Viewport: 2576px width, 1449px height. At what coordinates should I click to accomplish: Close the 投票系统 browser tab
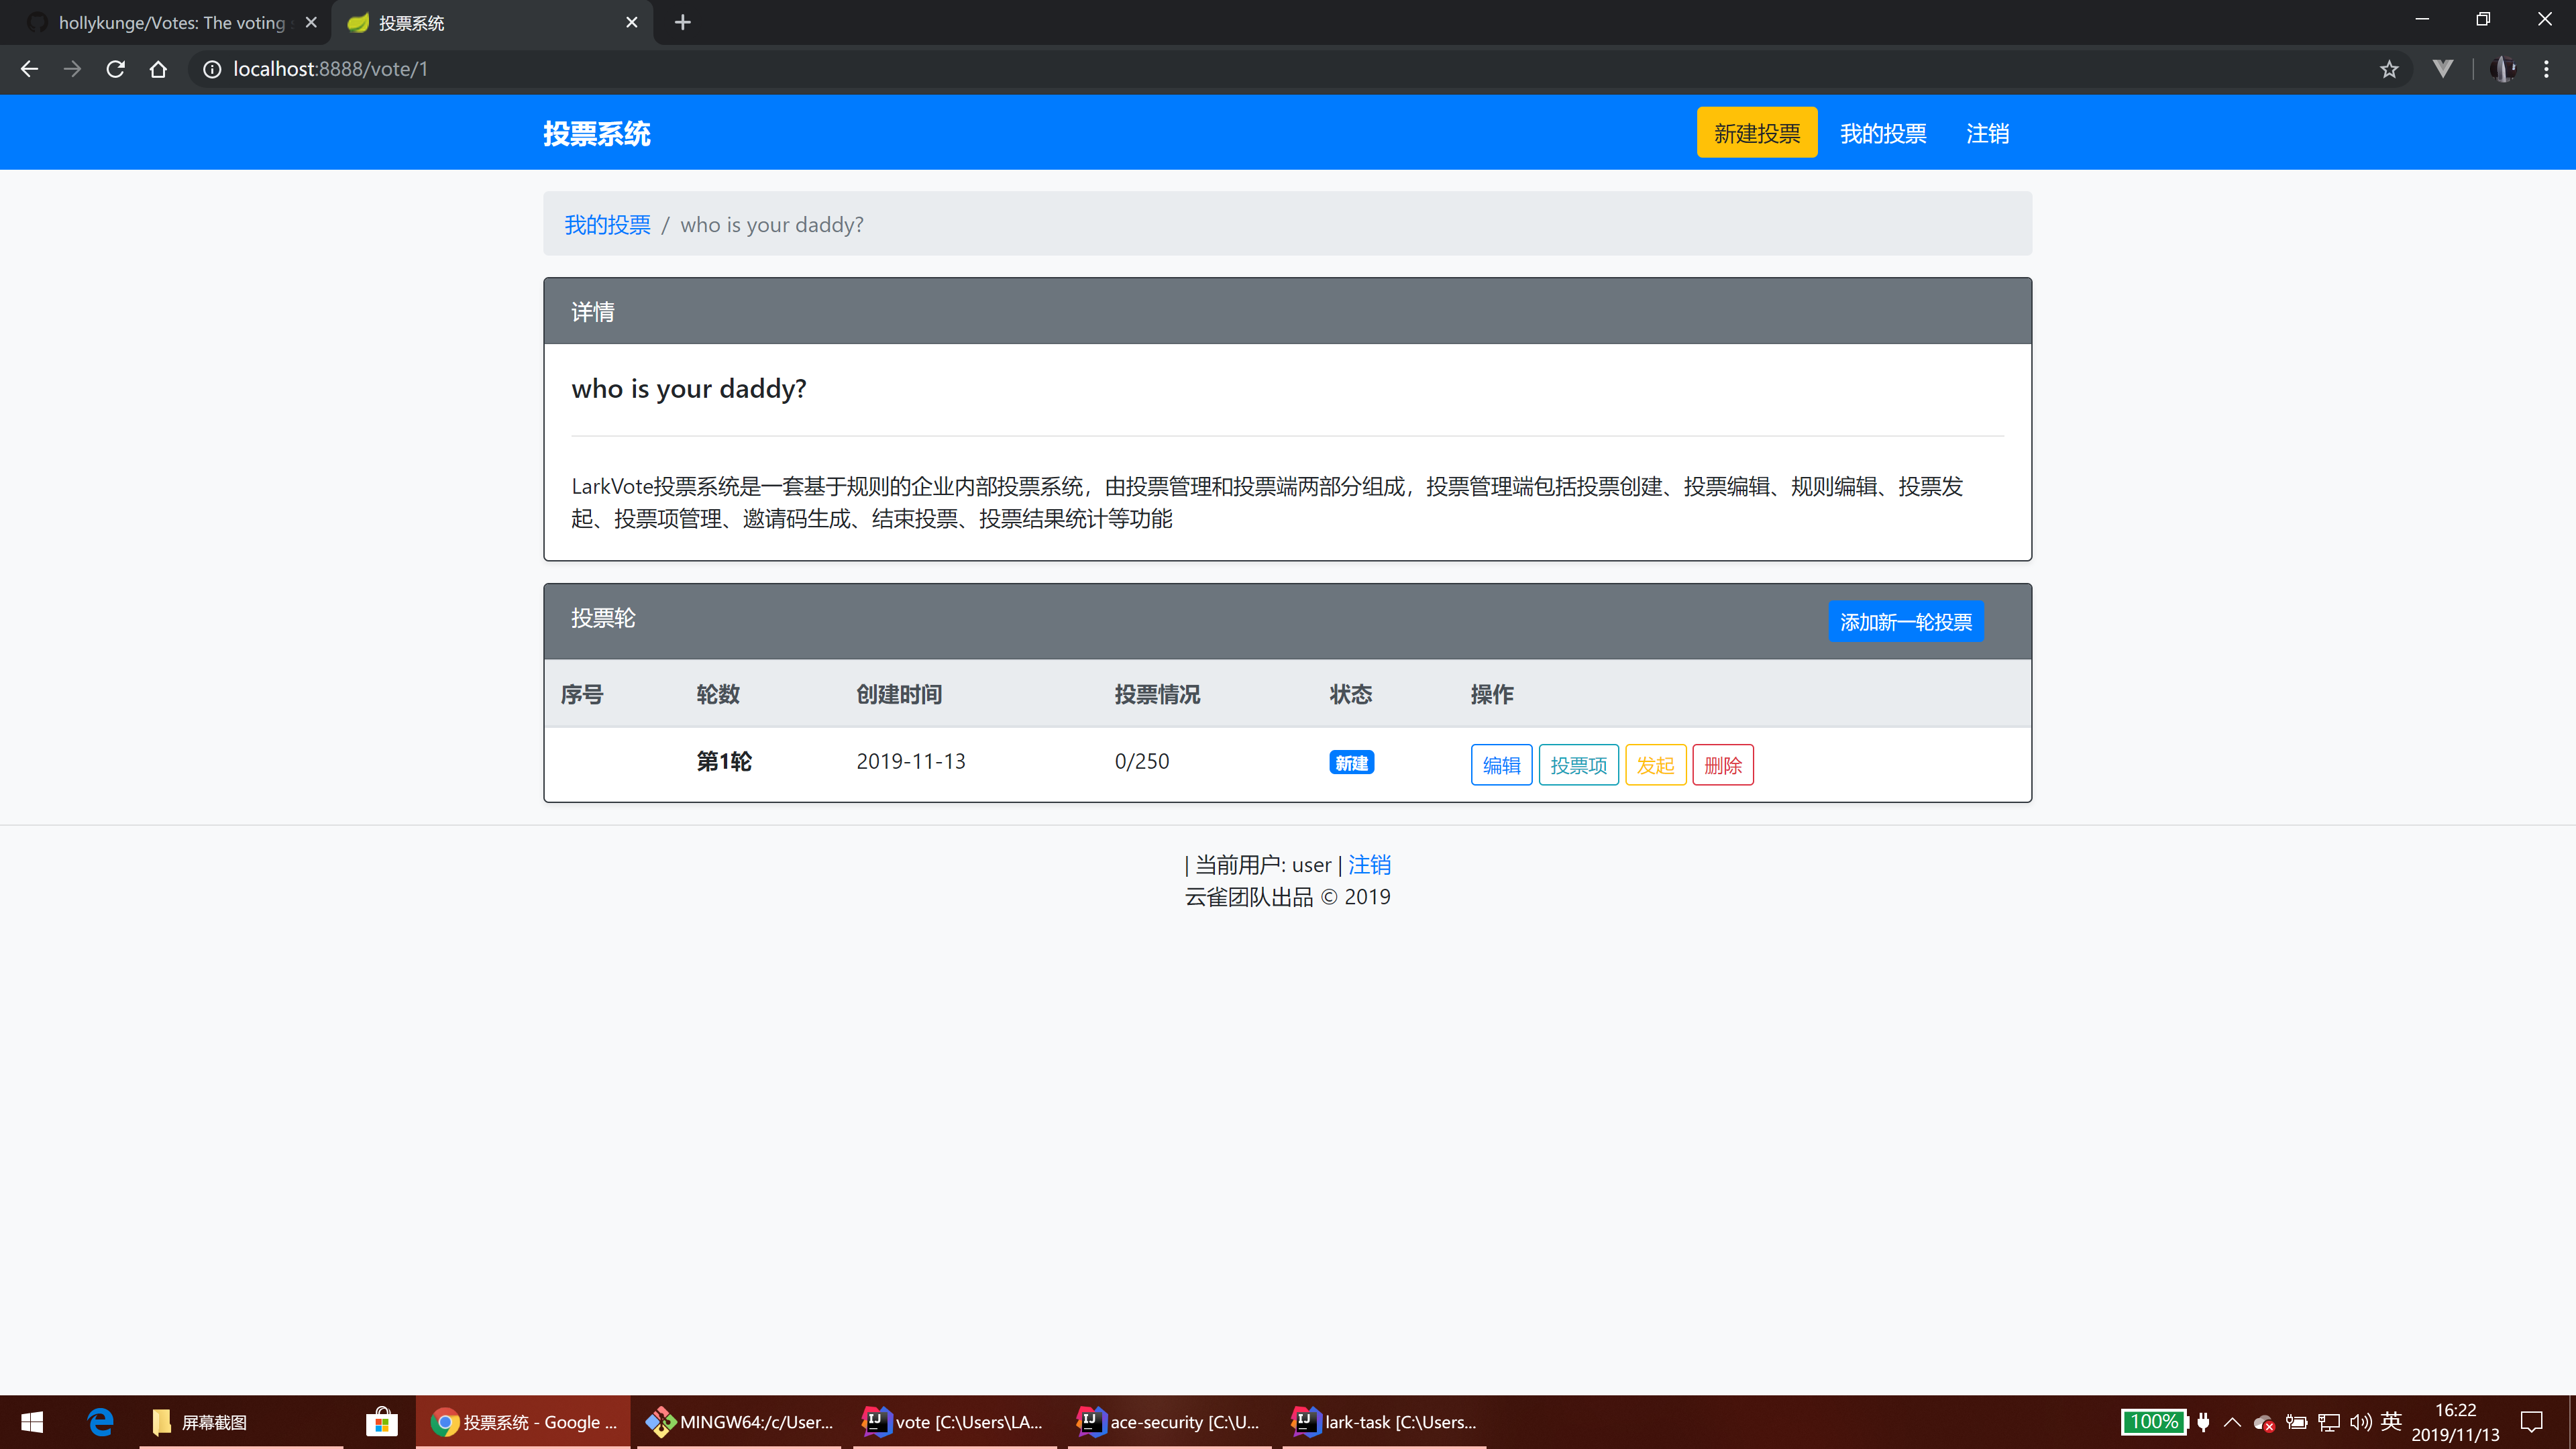[x=632, y=22]
